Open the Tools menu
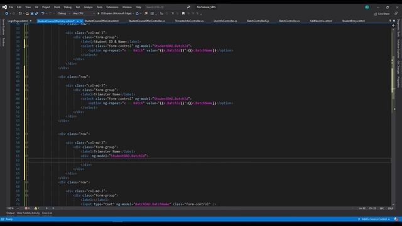The image size is (402, 226). coord(99,7)
